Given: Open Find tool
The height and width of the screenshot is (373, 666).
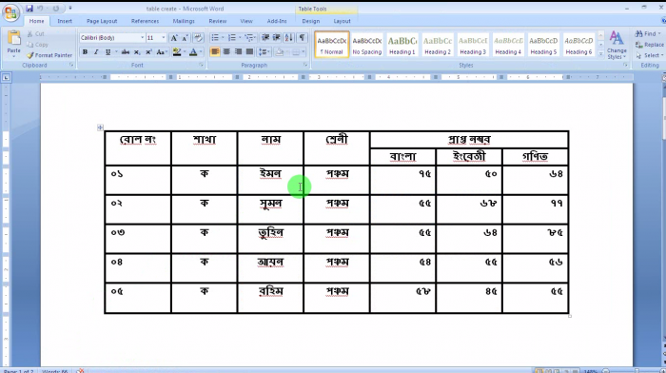Looking at the screenshot, I should point(647,33).
